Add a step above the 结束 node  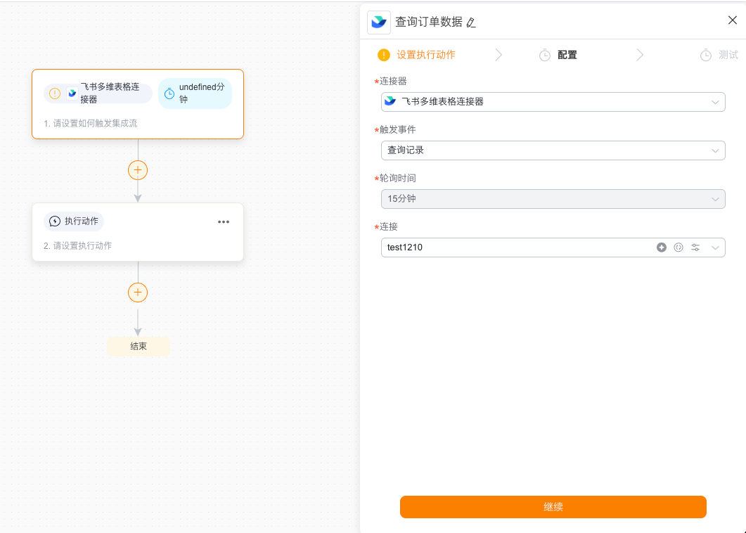(x=138, y=293)
